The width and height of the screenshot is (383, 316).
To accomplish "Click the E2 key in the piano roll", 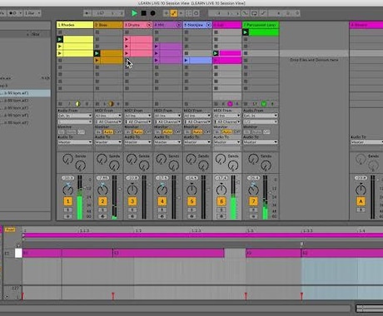I will tap(18, 253).
